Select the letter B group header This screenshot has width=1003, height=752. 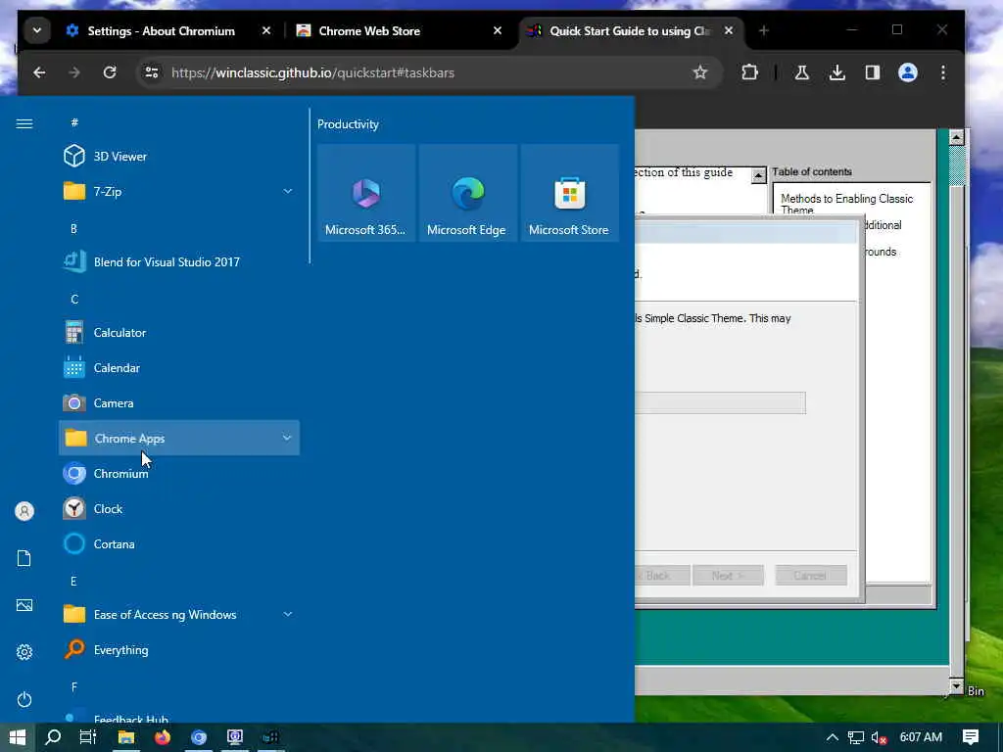point(73,228)
